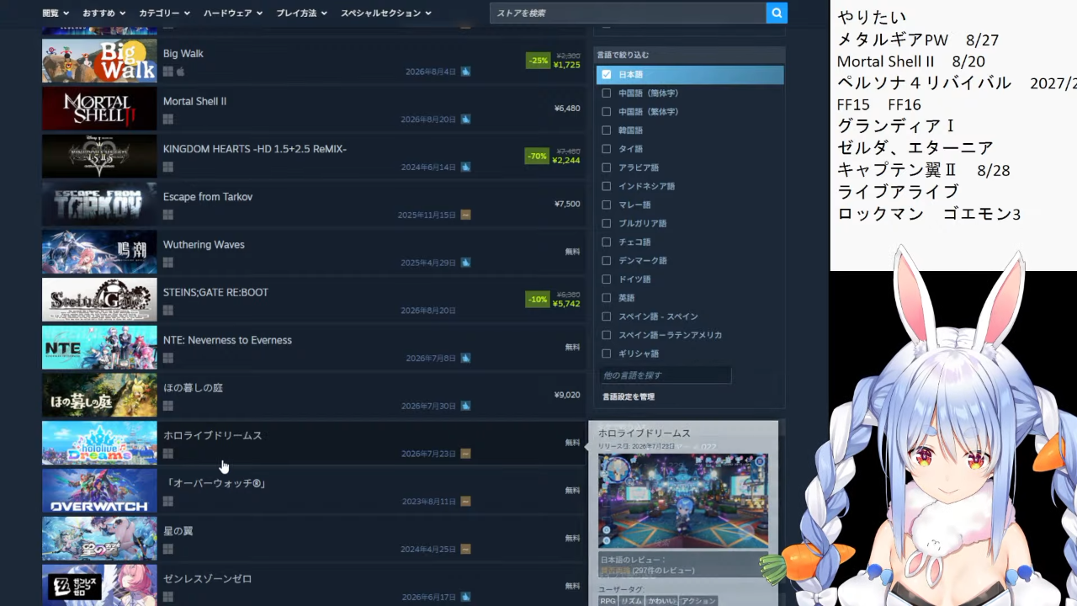Enable the インドネシア語 checkbox

click(x=607, y=186)
